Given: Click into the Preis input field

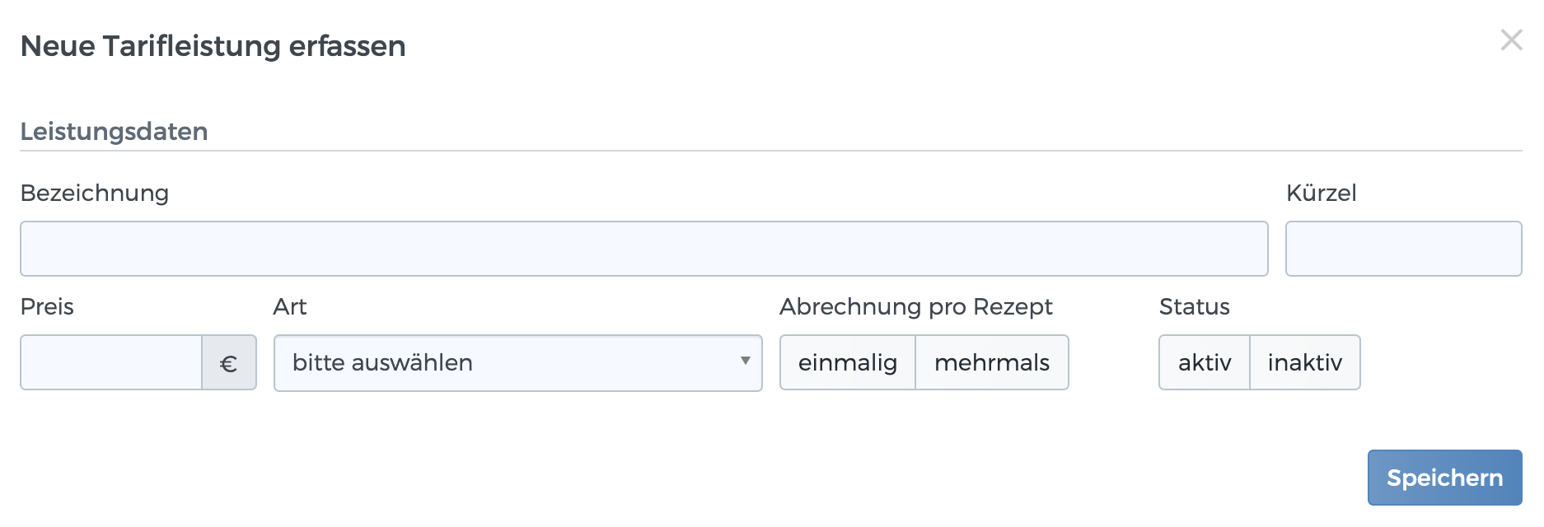Looking at the screenshot, I should tap(111, 362).
